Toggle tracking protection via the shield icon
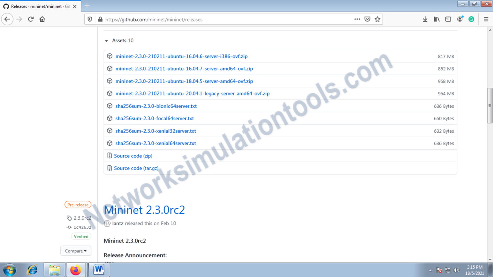The image size is (493, 277). click(x=90, y=19)
